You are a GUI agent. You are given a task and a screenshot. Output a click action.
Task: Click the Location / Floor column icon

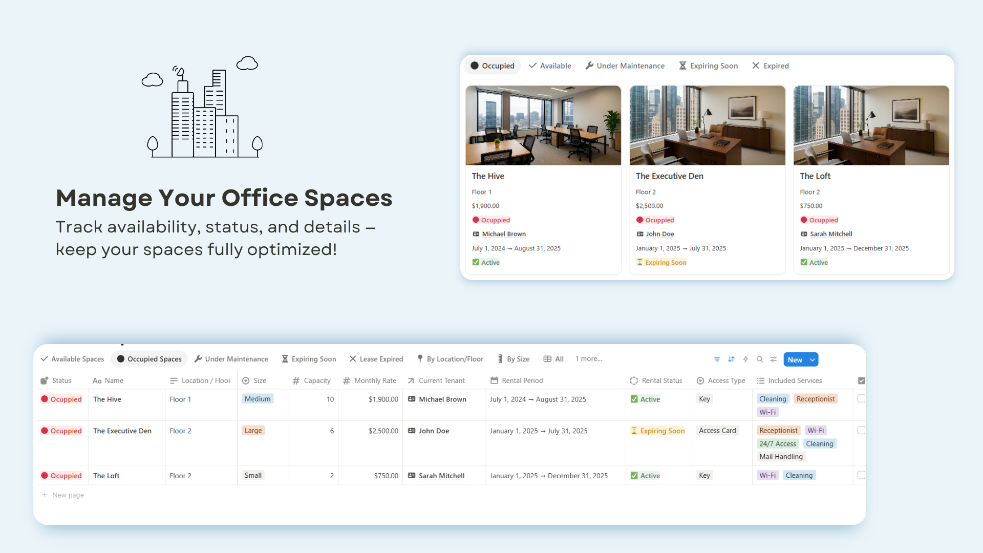click(174, 380)
